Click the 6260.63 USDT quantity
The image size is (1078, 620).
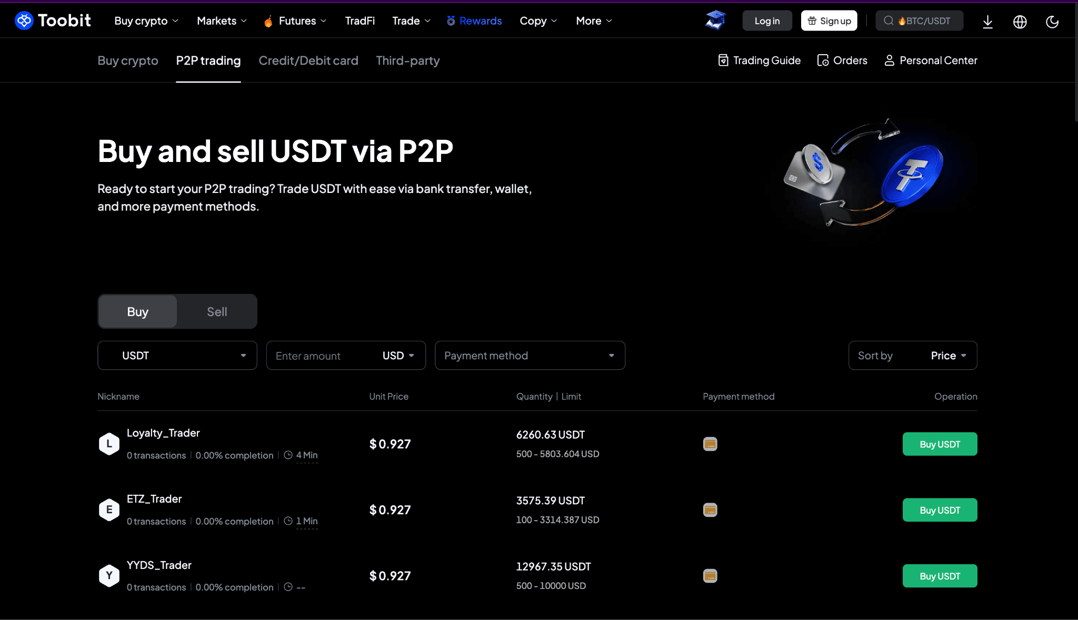pyautogui.click(x=551, y=434)
